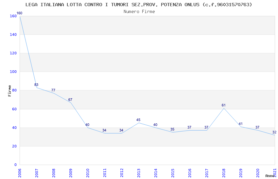The image size is (278, 179).
Task: Click the 'Numero Firme' subtitle
Action: coord(139,12)
